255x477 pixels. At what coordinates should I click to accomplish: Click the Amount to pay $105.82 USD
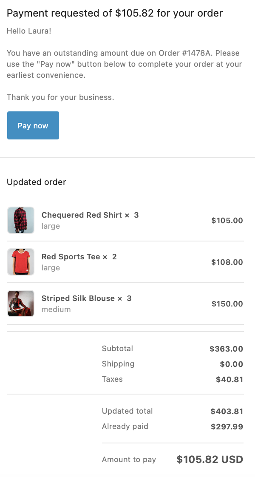coord(210,459)
